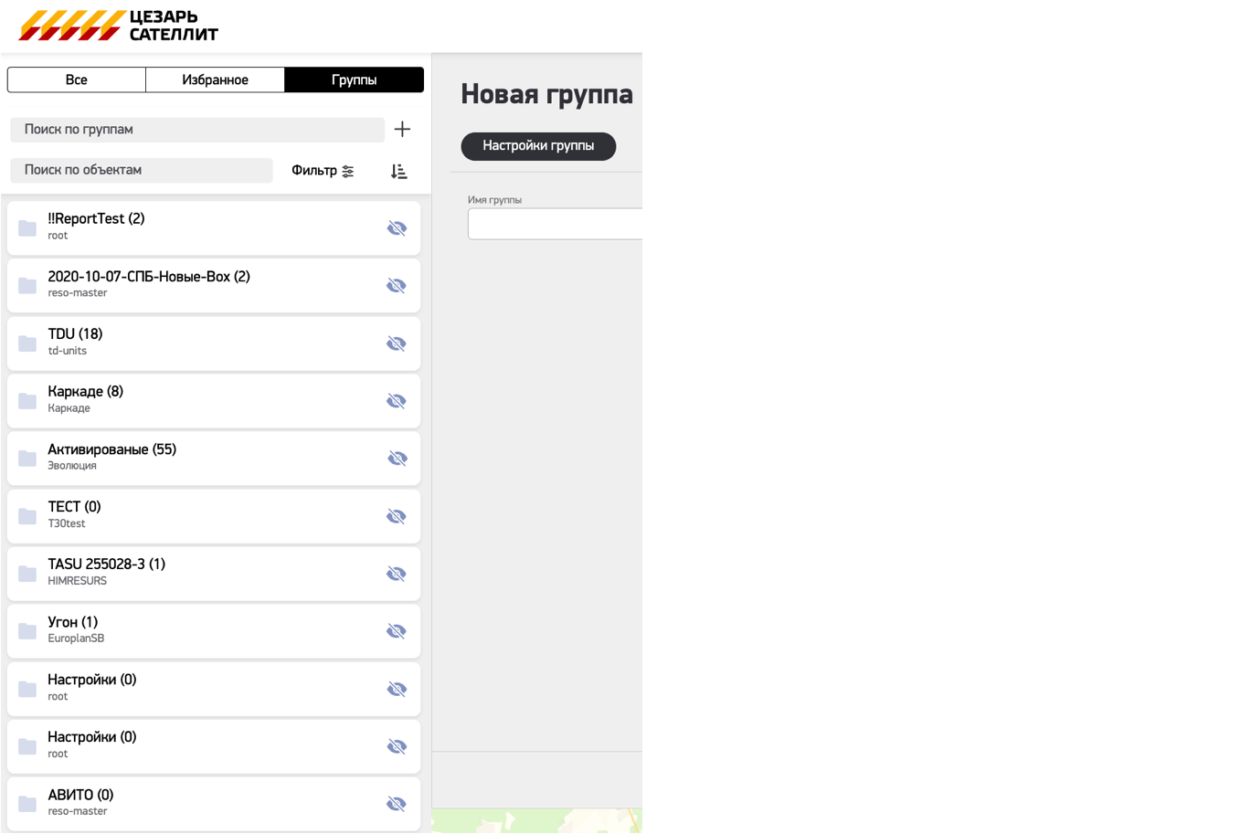
Task: Open the Фильтр filter options
Action: point(323,171)
